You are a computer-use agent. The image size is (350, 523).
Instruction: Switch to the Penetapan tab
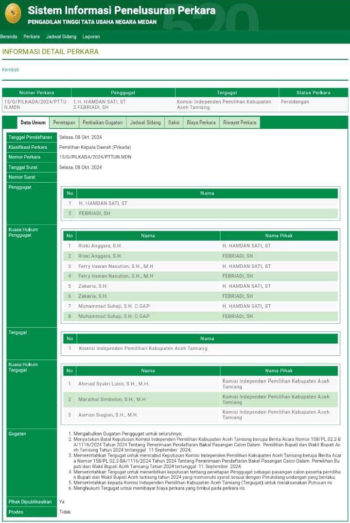tap(64, 122)
